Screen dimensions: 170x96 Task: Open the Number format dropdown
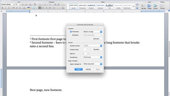pyautogui.click(x=92, y=46)
